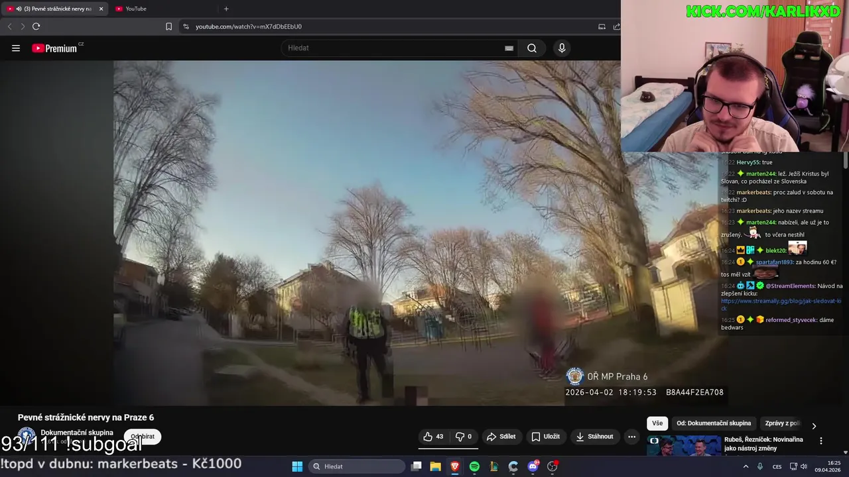Download the video with Stáhnout button
849x477 pixels.
tap(594, 437)
